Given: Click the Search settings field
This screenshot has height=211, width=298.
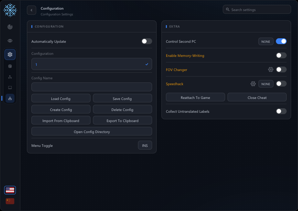Looking at the screenshot, I should [257, 10].
